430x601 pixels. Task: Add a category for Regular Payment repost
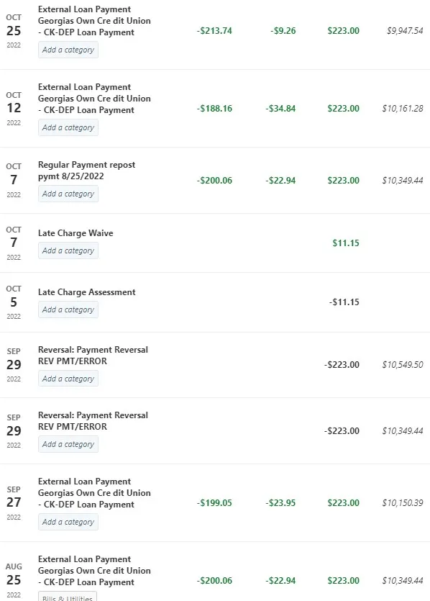68,194
